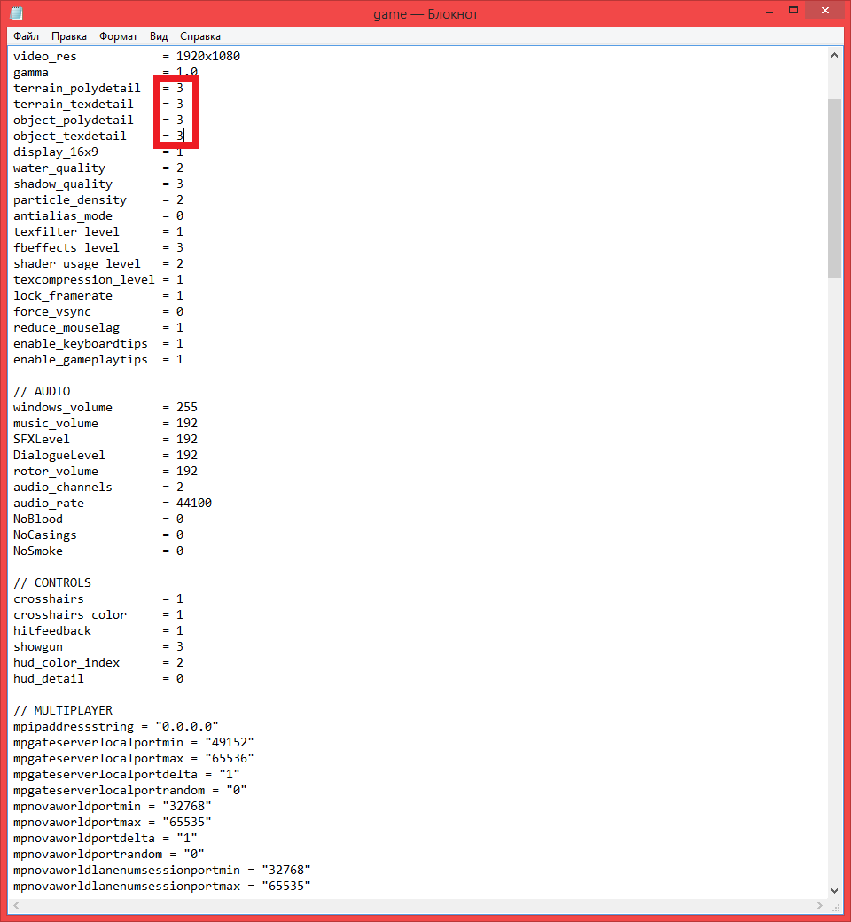Click object_polydetail text
The width and height of the screenshot is (851, 922).
[74, 121]
